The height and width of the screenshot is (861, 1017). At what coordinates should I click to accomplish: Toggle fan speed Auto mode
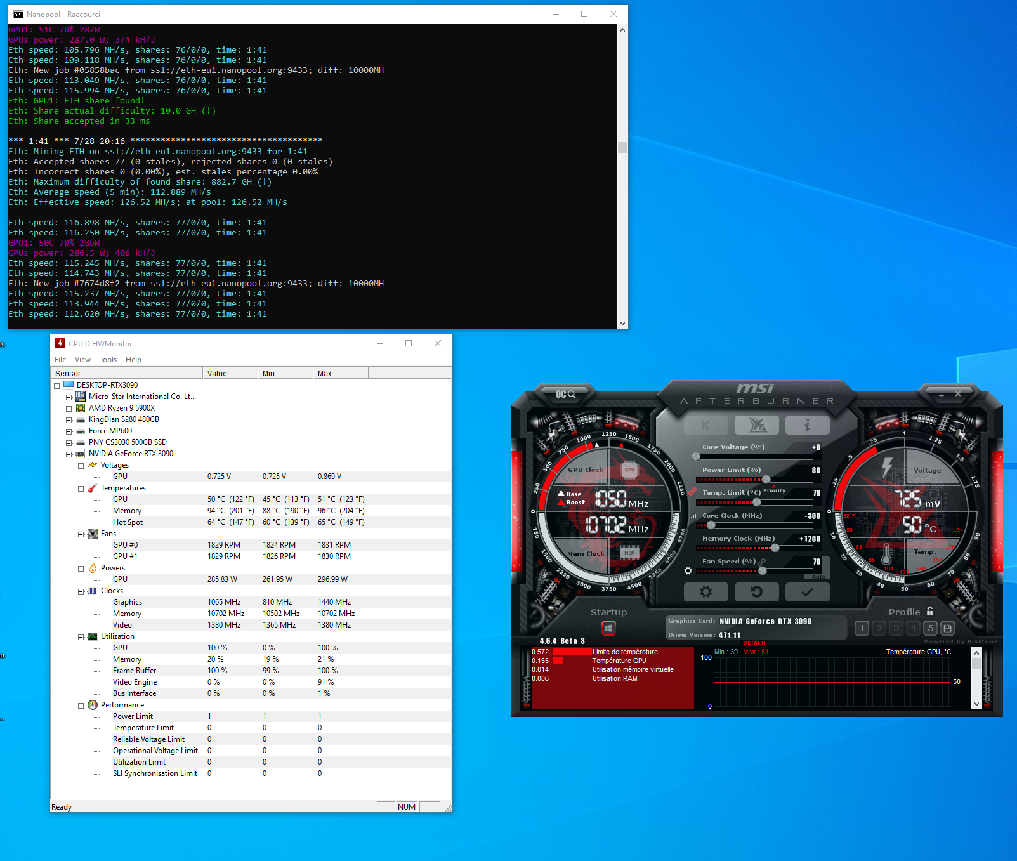pos(819,577)
